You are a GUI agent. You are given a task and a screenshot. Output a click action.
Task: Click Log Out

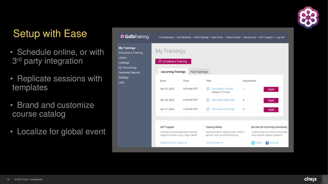[x=280, y=37]
